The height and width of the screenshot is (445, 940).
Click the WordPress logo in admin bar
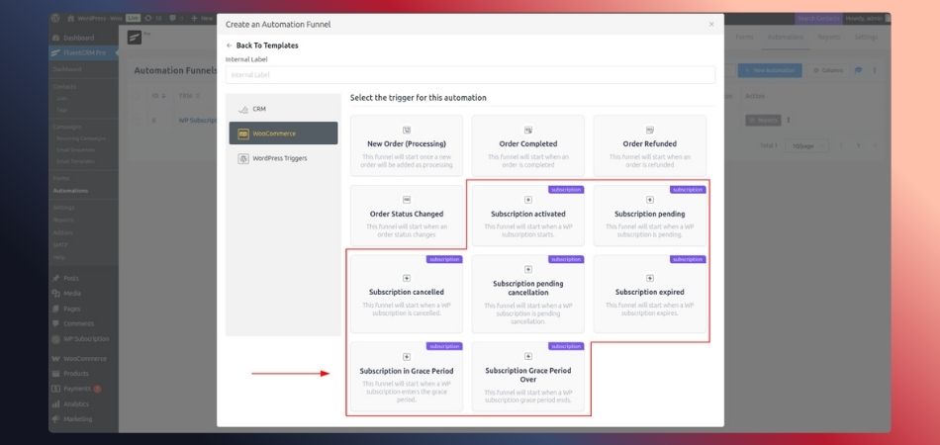[x=55, y=19]
